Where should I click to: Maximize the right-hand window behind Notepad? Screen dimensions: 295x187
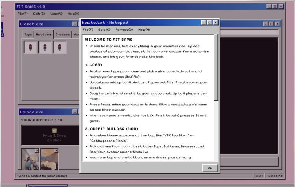click(x=271, y=24)
